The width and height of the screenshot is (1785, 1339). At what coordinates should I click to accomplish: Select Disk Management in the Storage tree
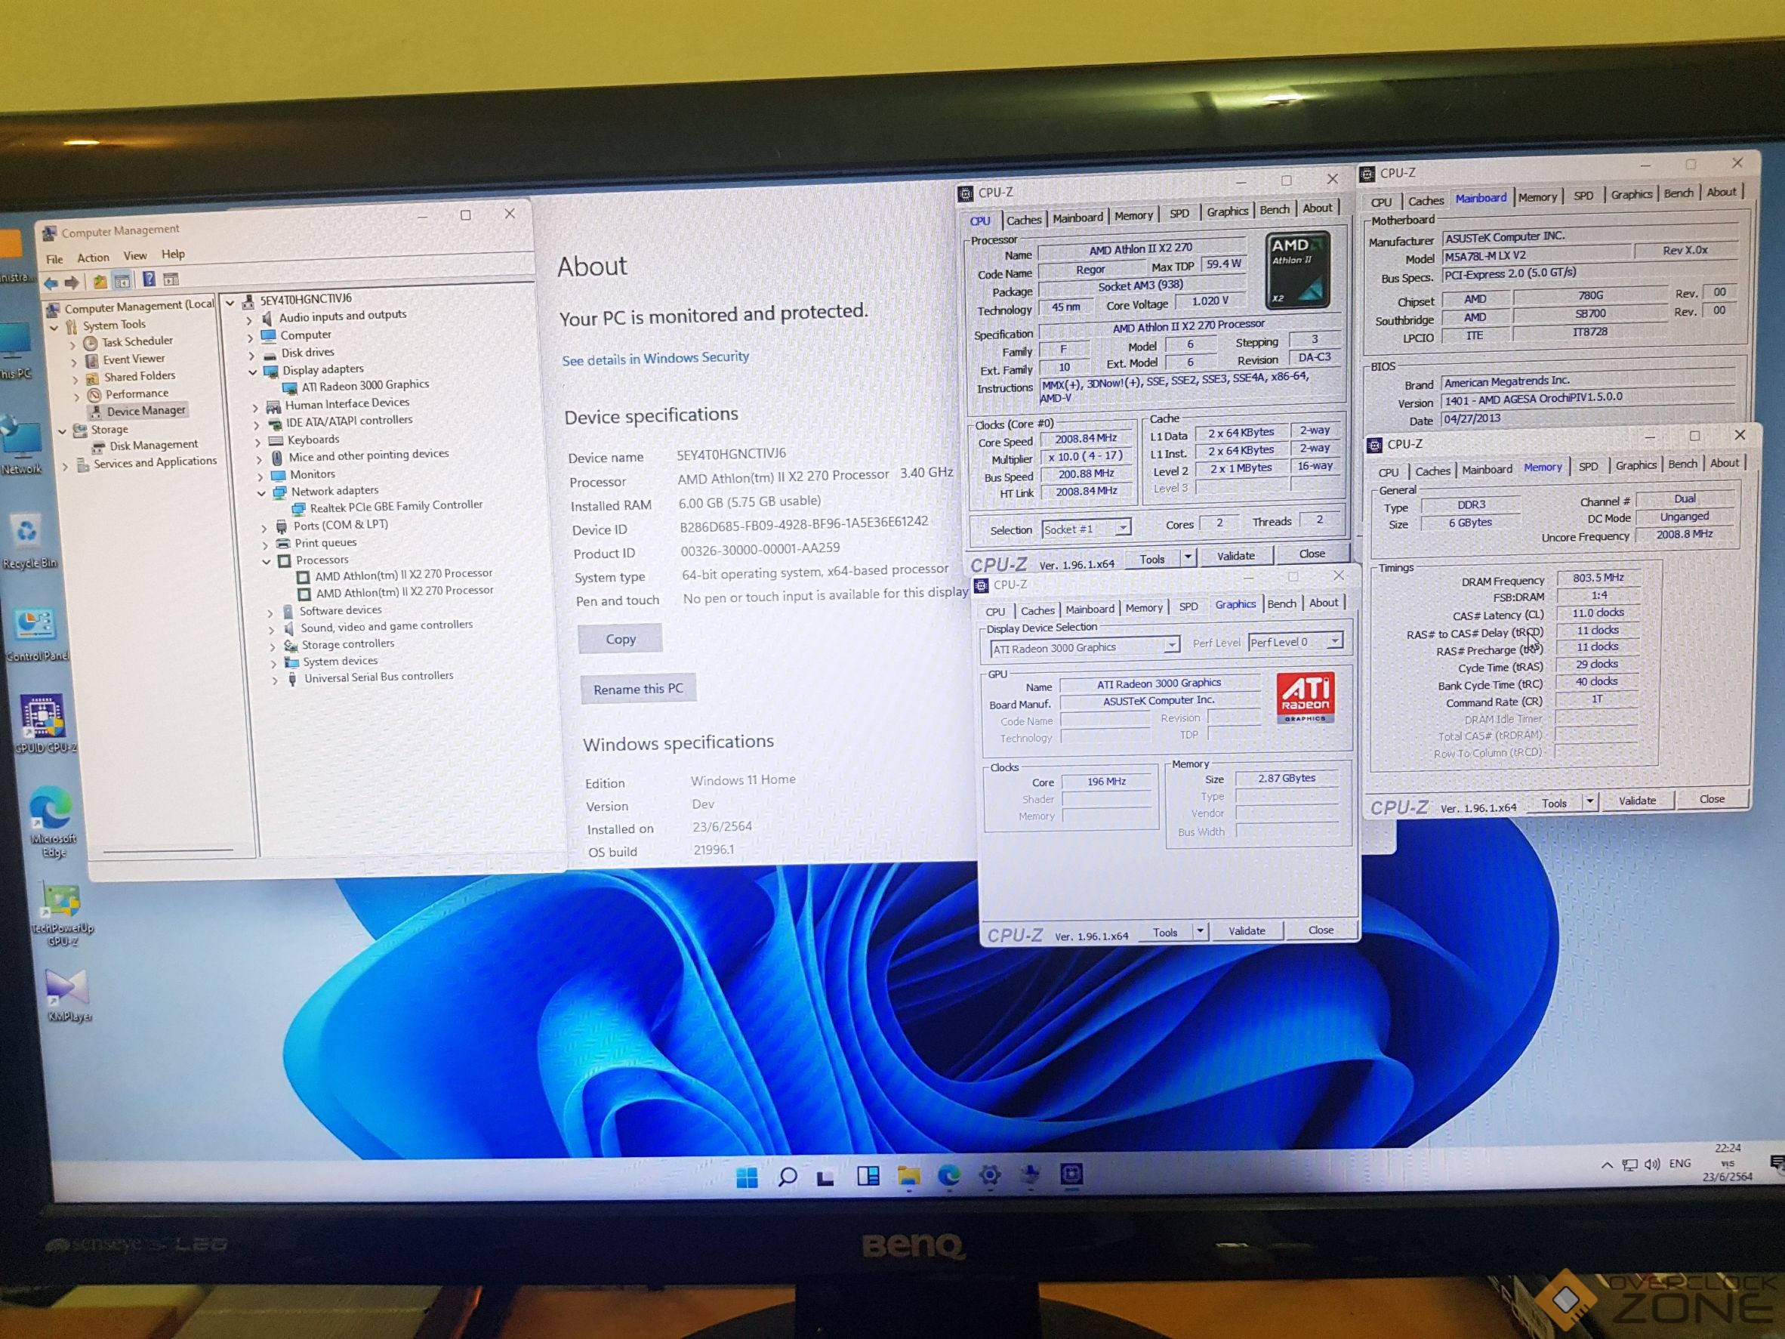153,446
